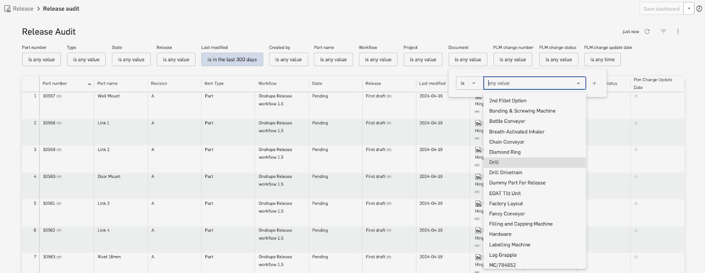This screenshot has height=273, width=705.
Task: Open the 'is' condition dropdown
Action: pos(468,83)
